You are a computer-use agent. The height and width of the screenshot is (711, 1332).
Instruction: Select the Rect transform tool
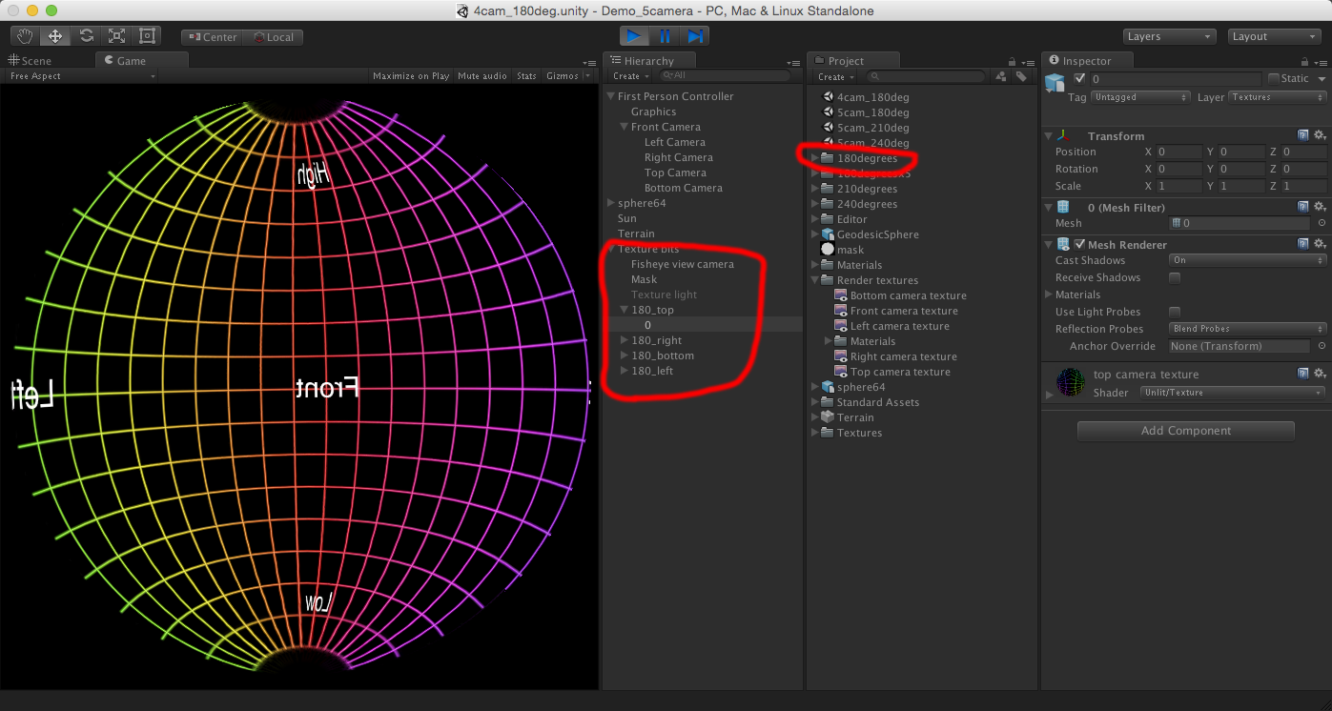(147, 36)
